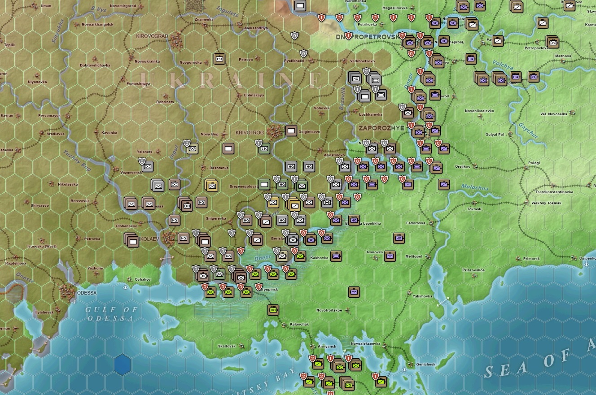Screen dimensions: 596x395
Task: Pick the purple unit counter right of Ivanovka
Action: coord(390,256)
